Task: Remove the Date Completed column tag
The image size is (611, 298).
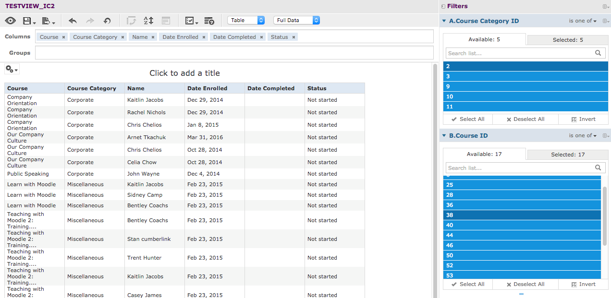Action: click(x=261, y=37)
